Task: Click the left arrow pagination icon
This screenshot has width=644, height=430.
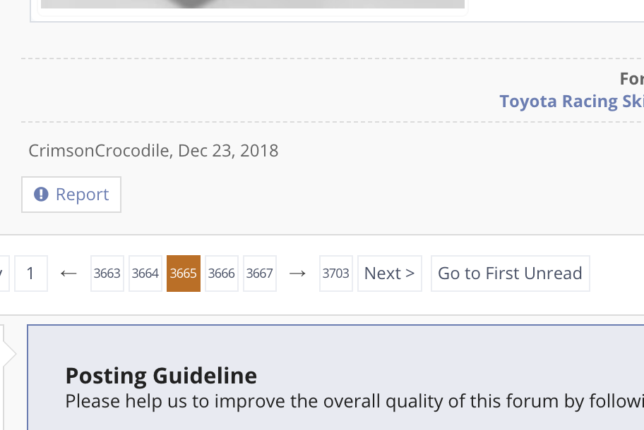Action: [68, 274]
